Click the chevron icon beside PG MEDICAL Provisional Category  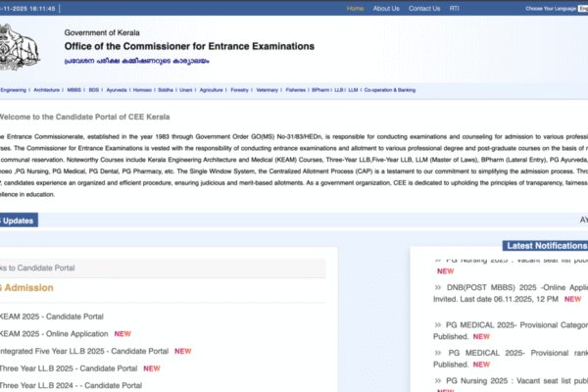438,324
